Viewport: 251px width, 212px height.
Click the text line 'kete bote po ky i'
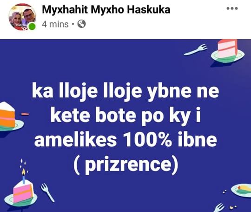125,116
